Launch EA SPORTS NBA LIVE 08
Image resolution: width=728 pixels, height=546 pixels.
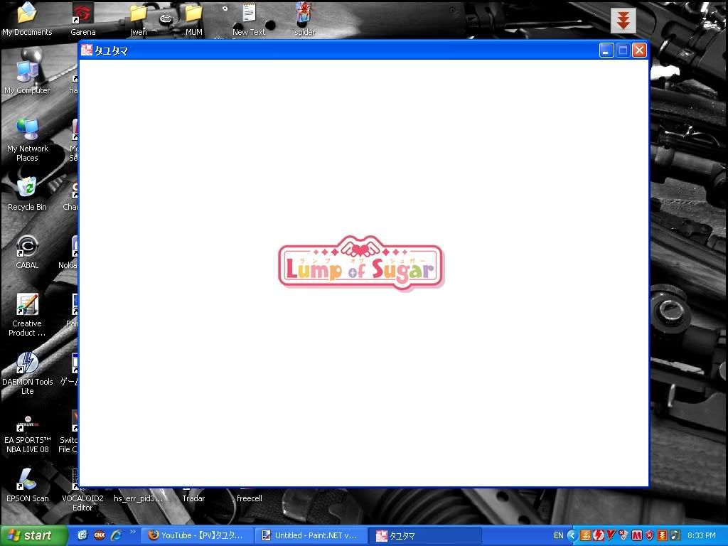point(27,434)
